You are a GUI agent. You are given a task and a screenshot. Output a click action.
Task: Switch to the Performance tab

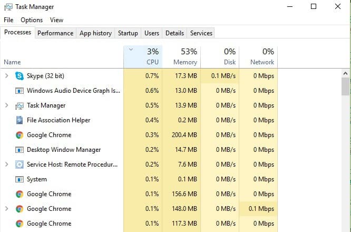pyautogui.click(x=55, y=33)
